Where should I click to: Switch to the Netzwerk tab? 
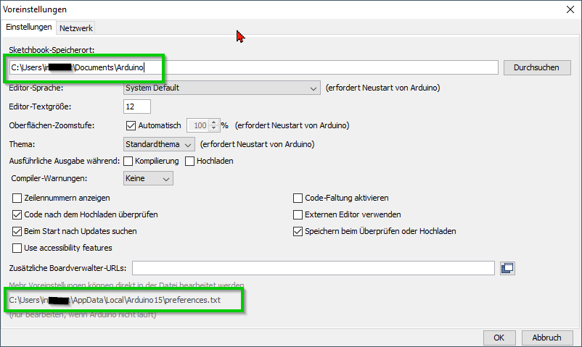pos(76,28)
